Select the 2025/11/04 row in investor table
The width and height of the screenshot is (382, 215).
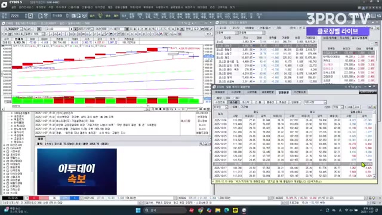click(293, 120)
